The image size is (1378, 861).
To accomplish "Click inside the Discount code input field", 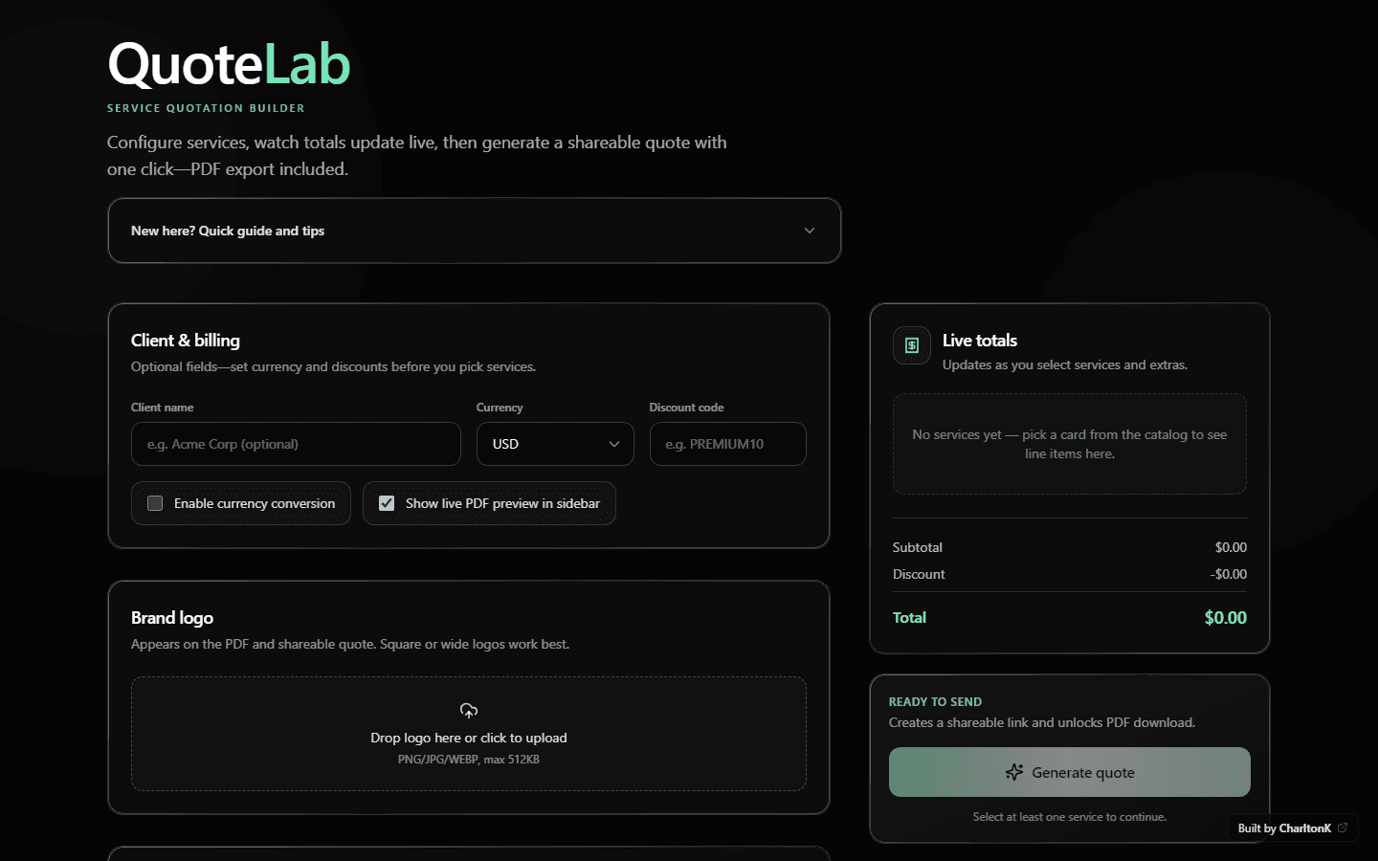I will [x=727, y=444].
